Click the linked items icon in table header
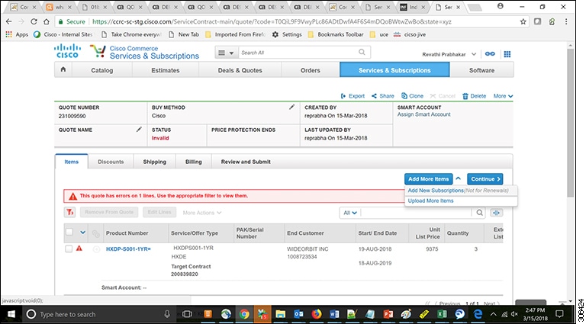The height and width of the screenshot is (324, 586). tap(95, 233)
